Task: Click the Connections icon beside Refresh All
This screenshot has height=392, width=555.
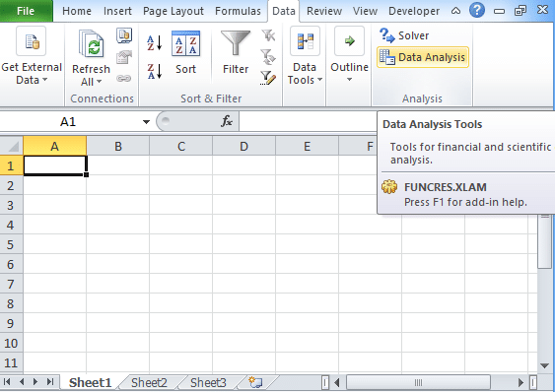Action: coord(124,35)
